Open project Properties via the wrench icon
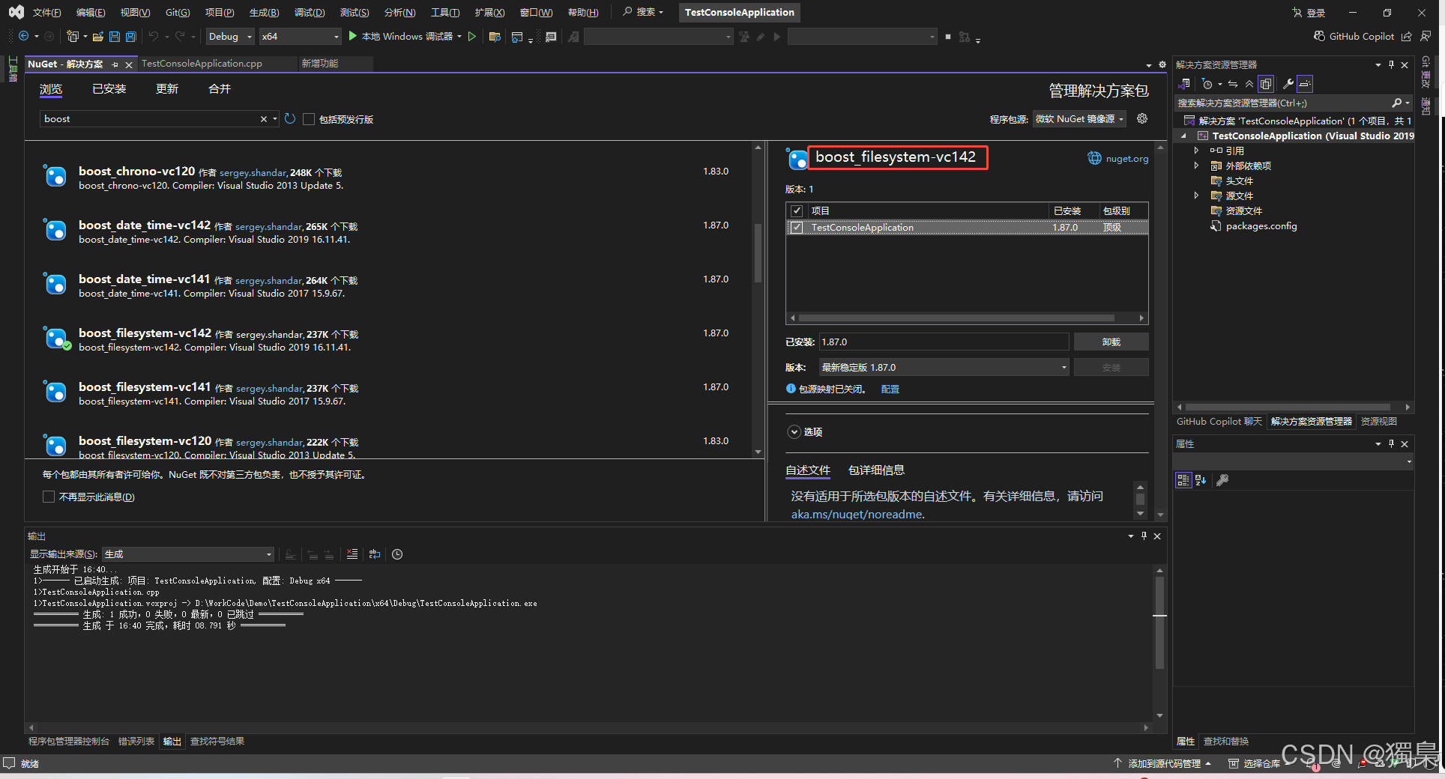 [1288, 83]
